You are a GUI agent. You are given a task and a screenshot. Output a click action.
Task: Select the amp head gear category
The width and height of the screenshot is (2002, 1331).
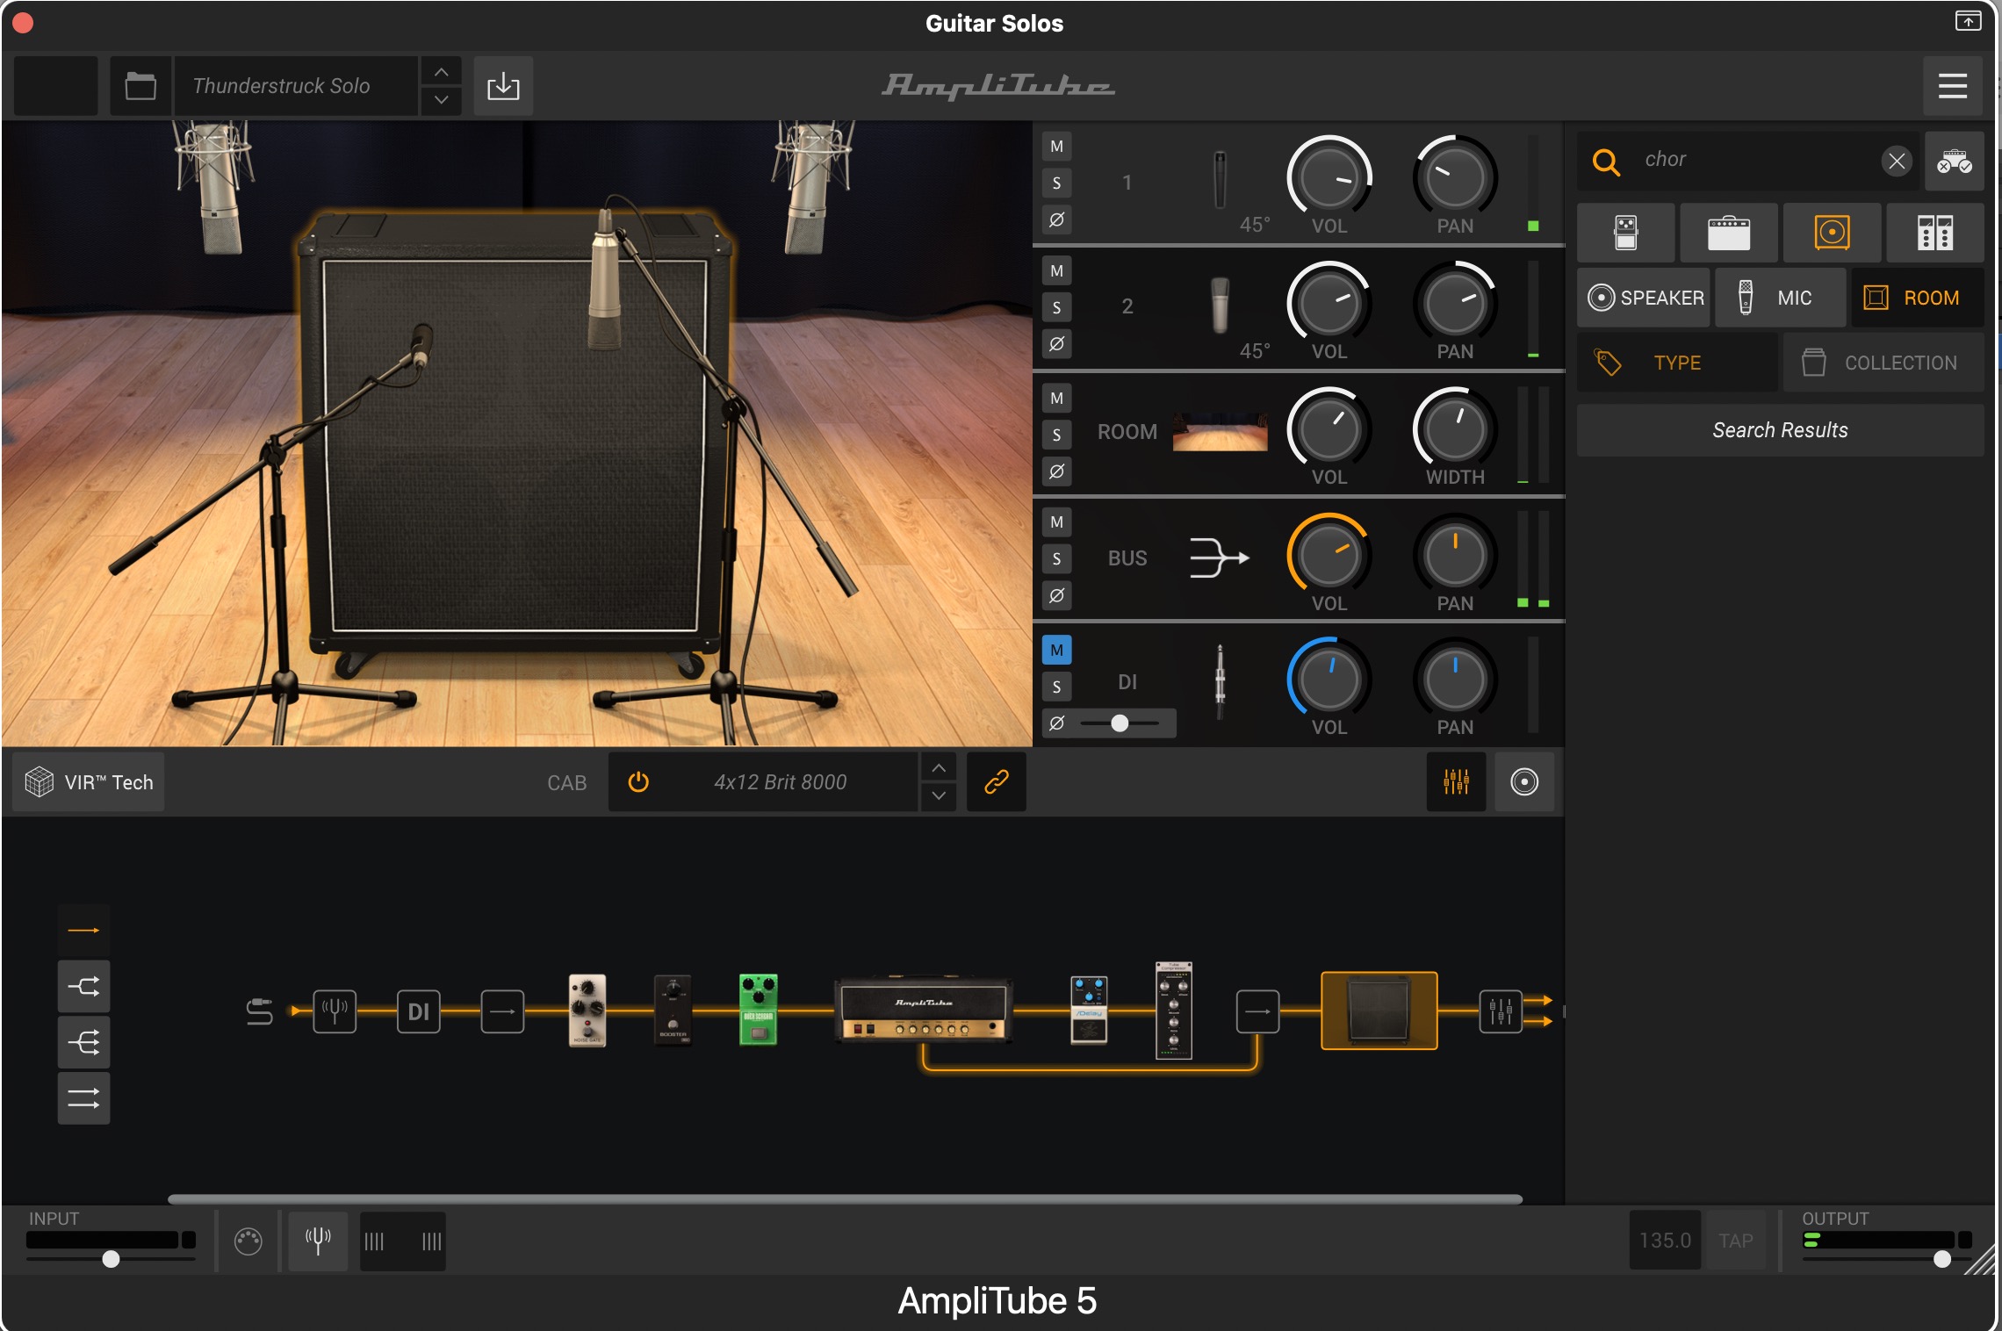[1729, 233]
